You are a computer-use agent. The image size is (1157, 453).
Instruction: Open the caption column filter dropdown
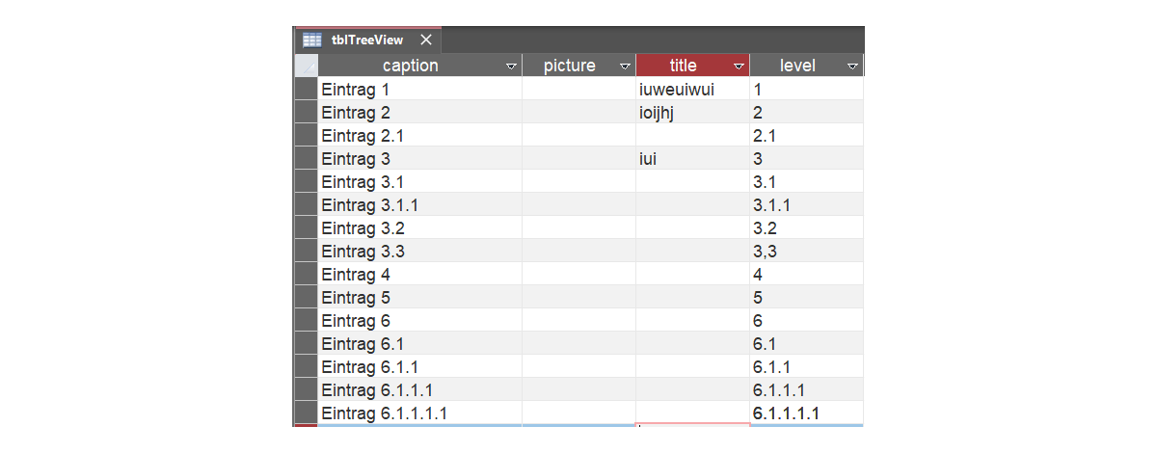point(511,67)
